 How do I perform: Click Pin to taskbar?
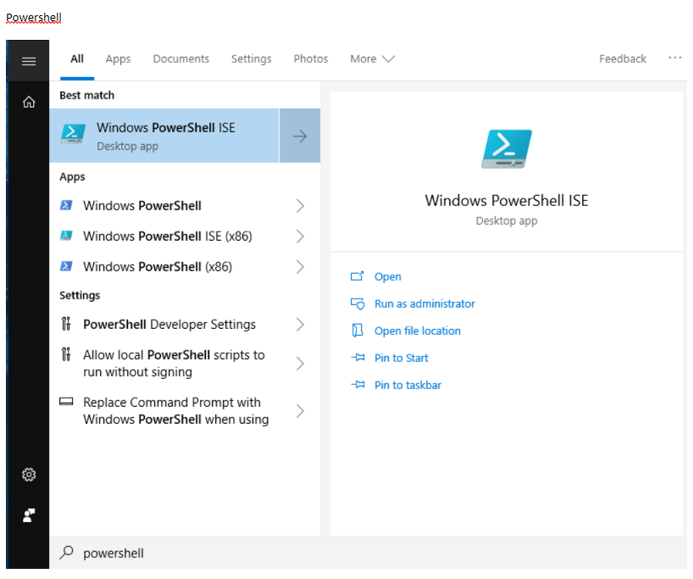pos(407,385)
